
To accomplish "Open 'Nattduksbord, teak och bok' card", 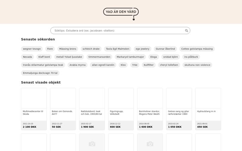I will 92,109.
